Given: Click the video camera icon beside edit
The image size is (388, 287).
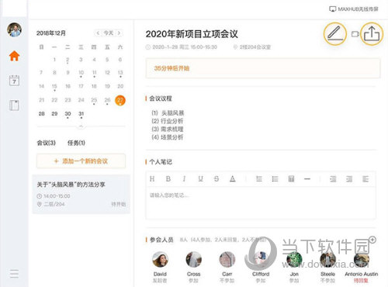Looking at the screenshot, I should pos(355,34).
